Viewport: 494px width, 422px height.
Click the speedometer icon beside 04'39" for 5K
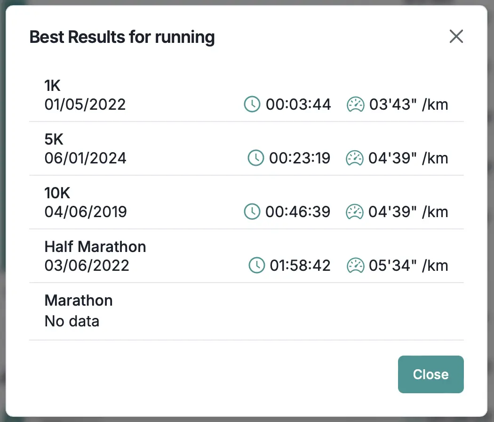point(355,158)
